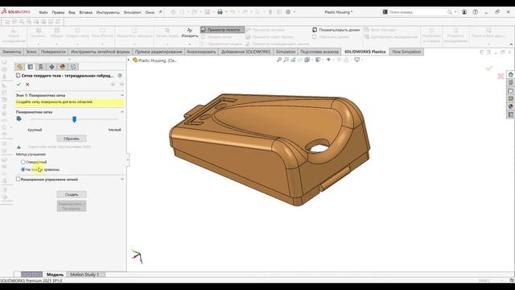This screenshot has height=290, width=515.
Task: Switch to the Анализировать tab
Action: 201,52
